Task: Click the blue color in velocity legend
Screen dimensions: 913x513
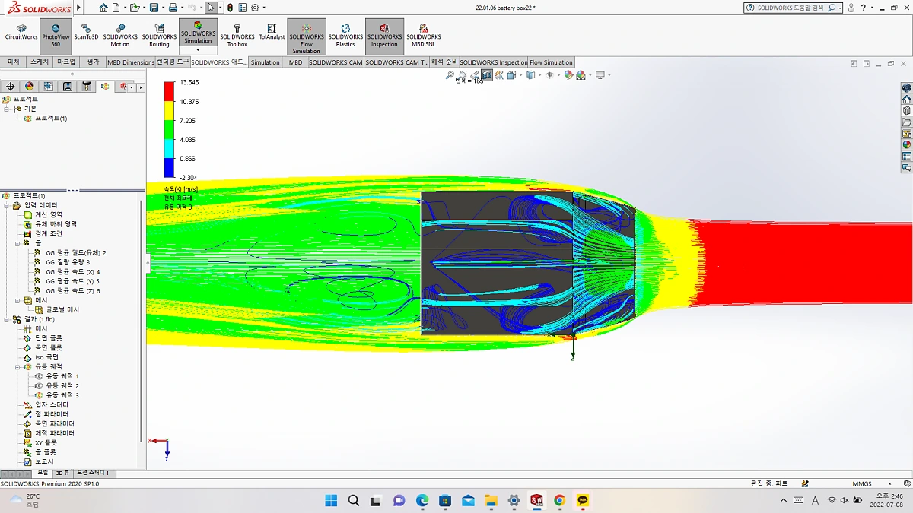Action: 170,166
